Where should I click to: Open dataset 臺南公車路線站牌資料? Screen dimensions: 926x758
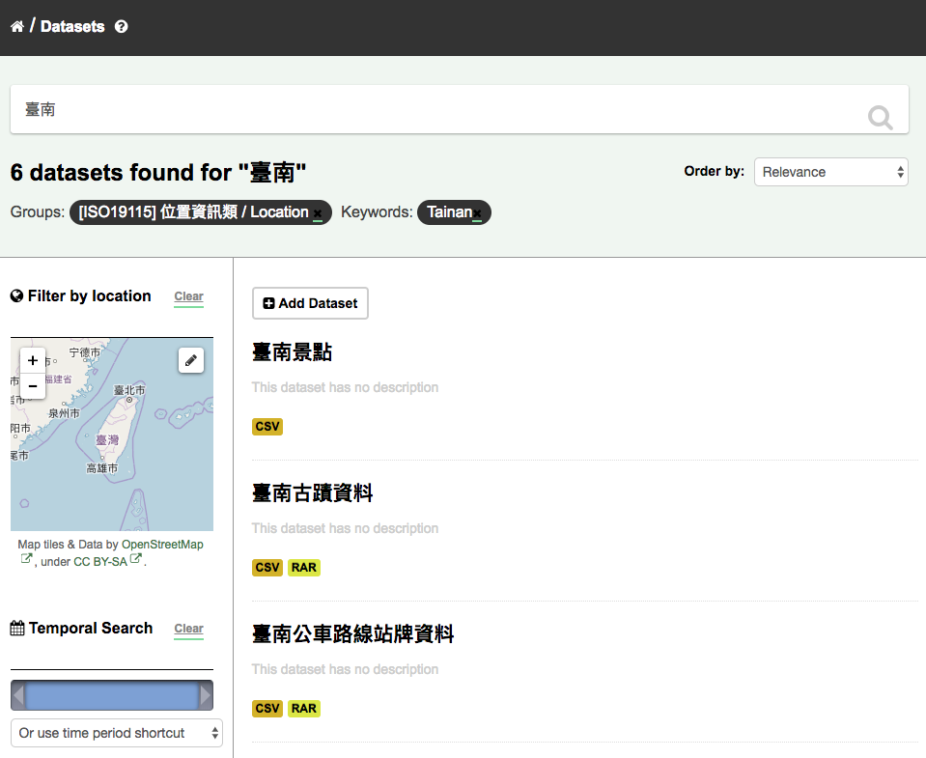(352, 634)
